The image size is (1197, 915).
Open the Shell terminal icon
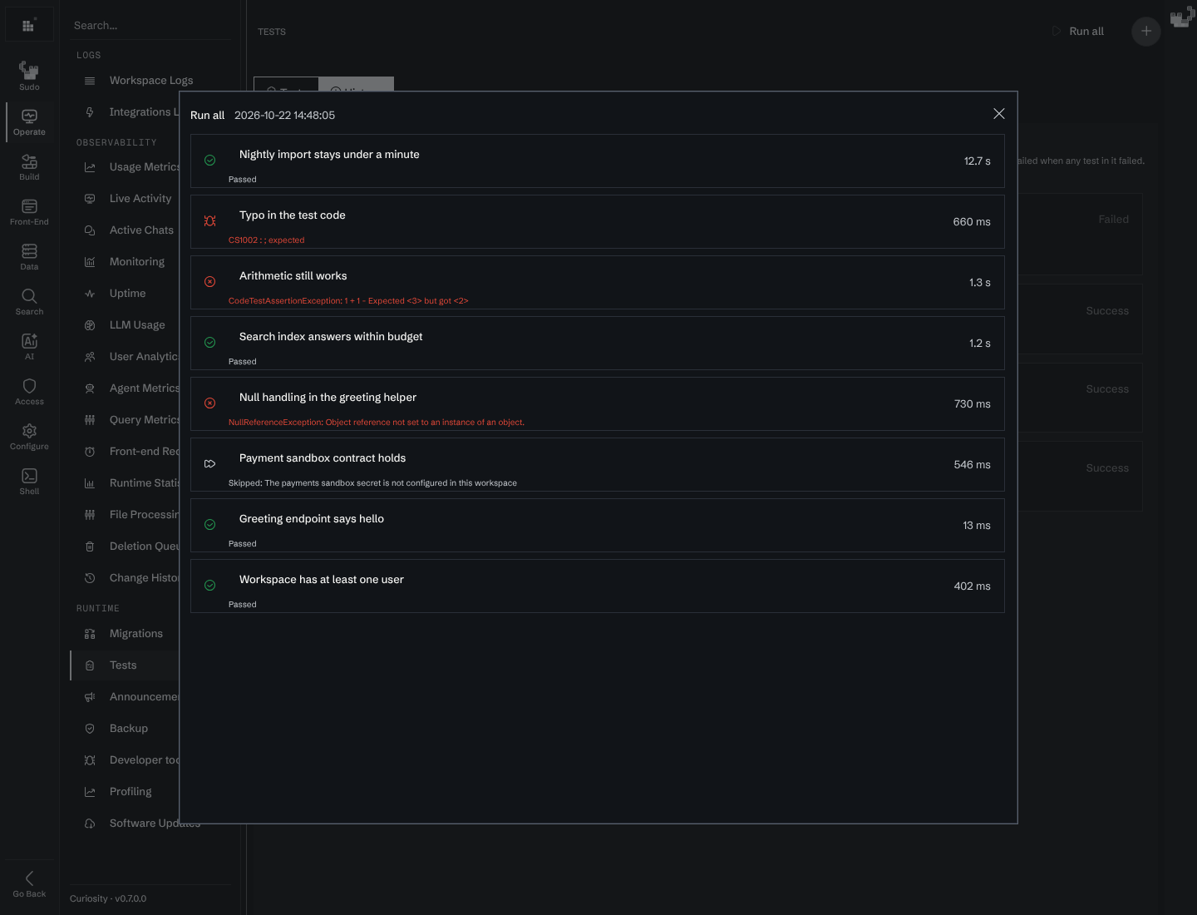pos(29,476)
